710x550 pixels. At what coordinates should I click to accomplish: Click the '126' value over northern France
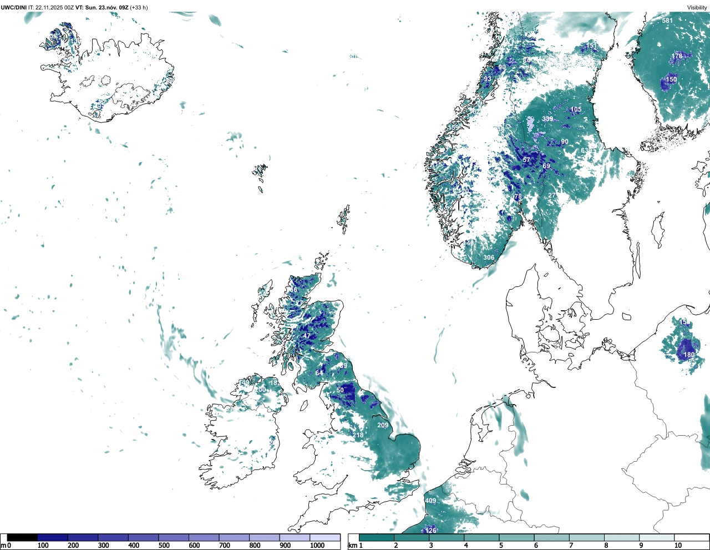(430, 530)
